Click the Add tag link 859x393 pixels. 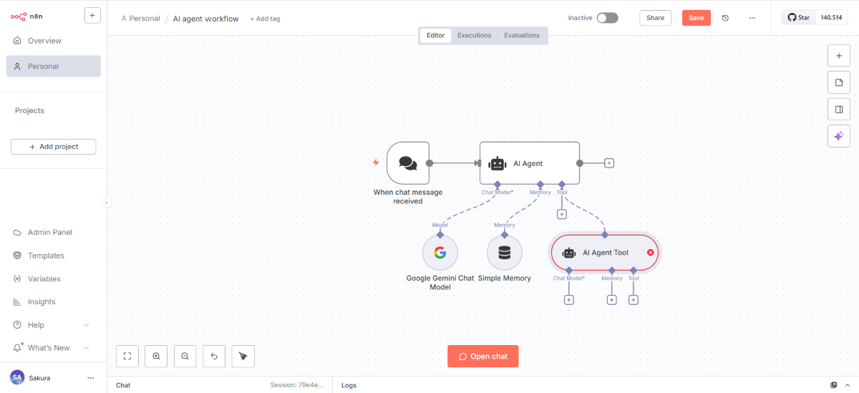pos(265,19)
